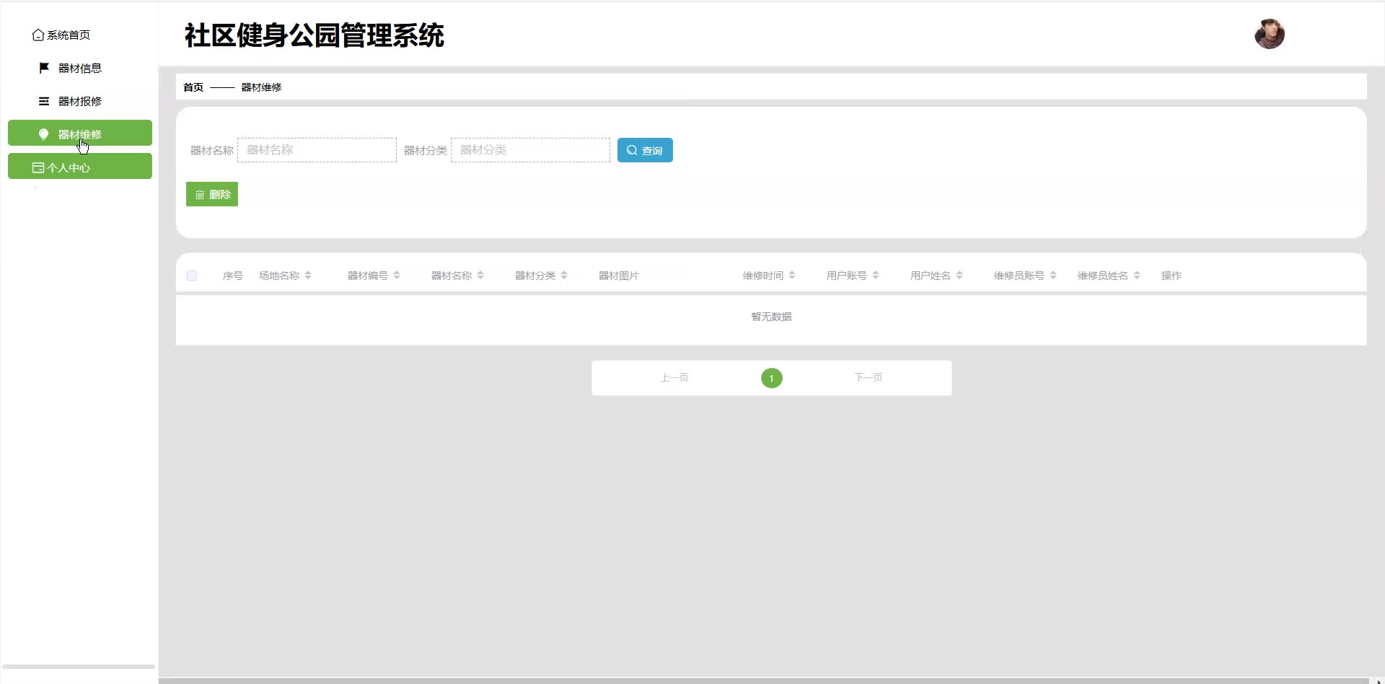Screen dimensions: 1385x684
Task: Run the 查询 search button
Action: pos(645,150)
